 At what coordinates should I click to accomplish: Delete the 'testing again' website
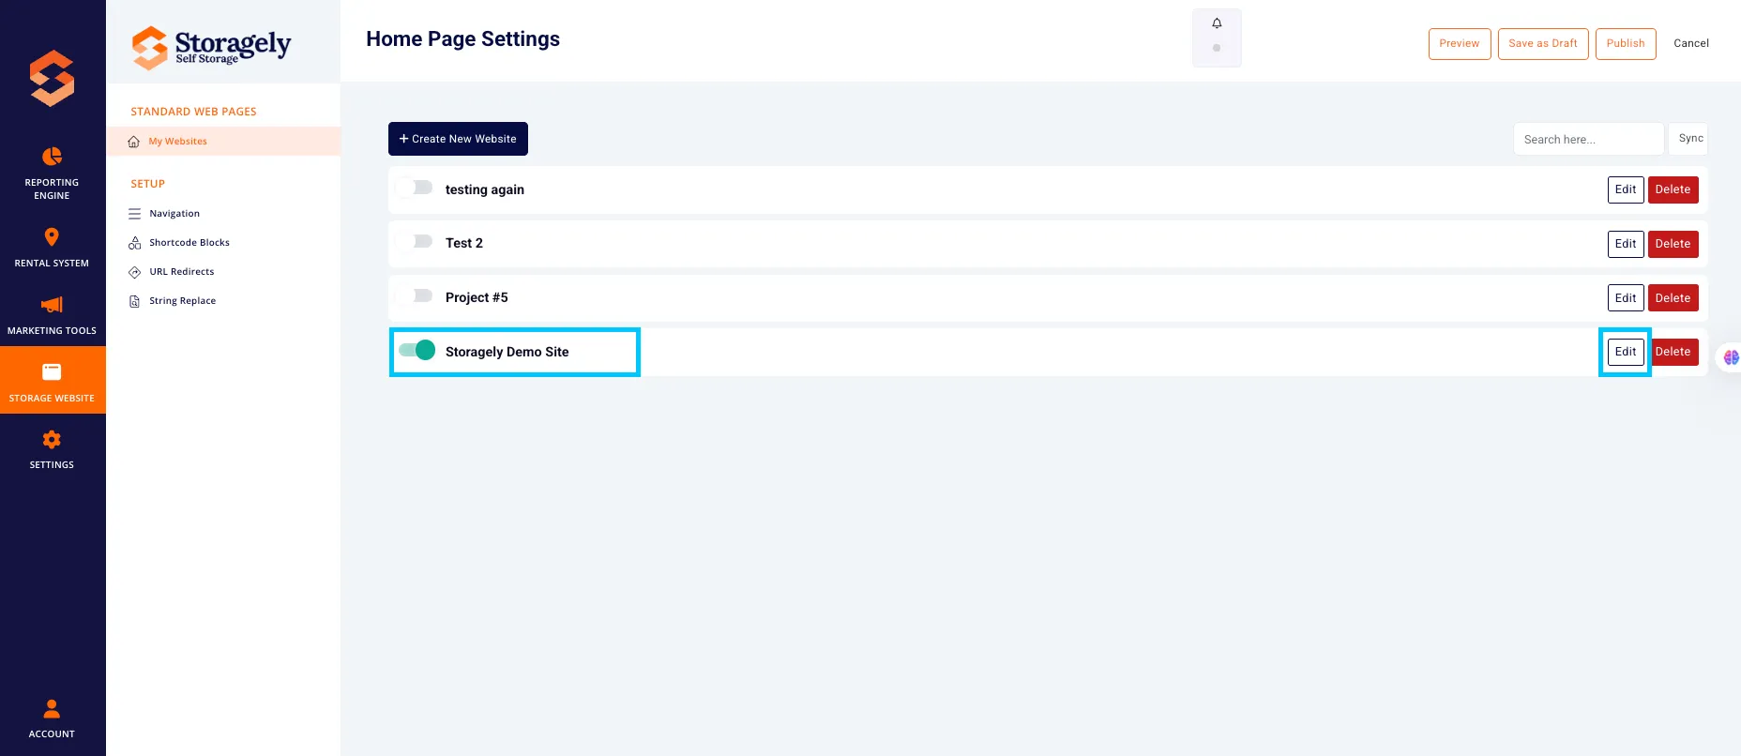[x=1673, y=189]
